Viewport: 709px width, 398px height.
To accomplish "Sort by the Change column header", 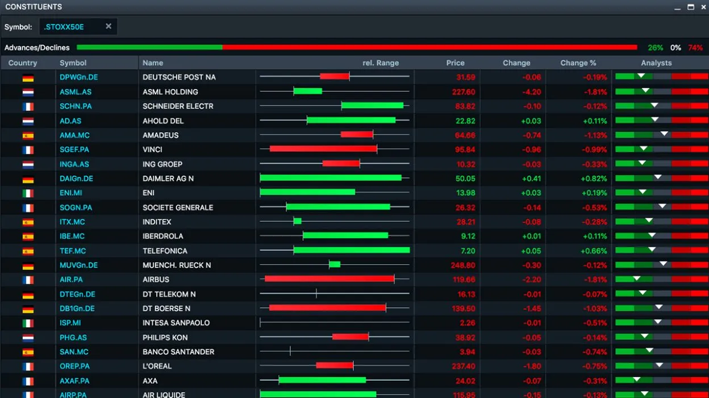I will click(516, 63).
